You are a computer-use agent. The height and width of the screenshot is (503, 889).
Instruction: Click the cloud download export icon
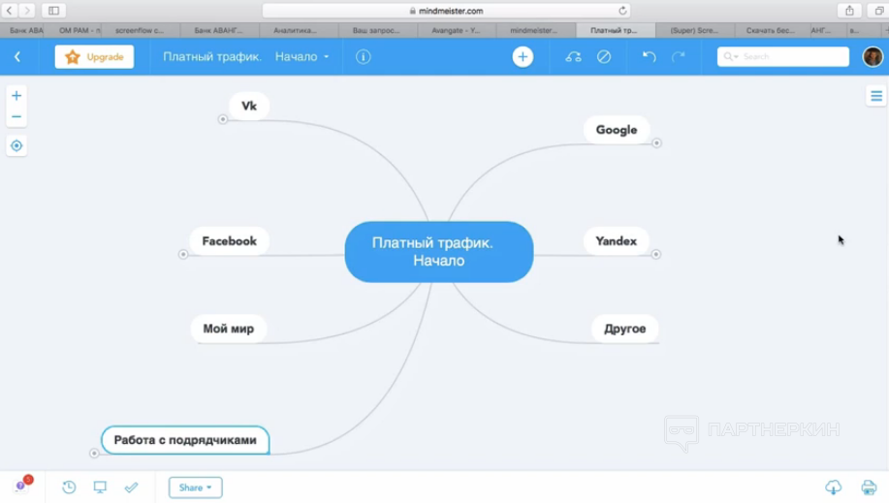click(x=833, y=487)
